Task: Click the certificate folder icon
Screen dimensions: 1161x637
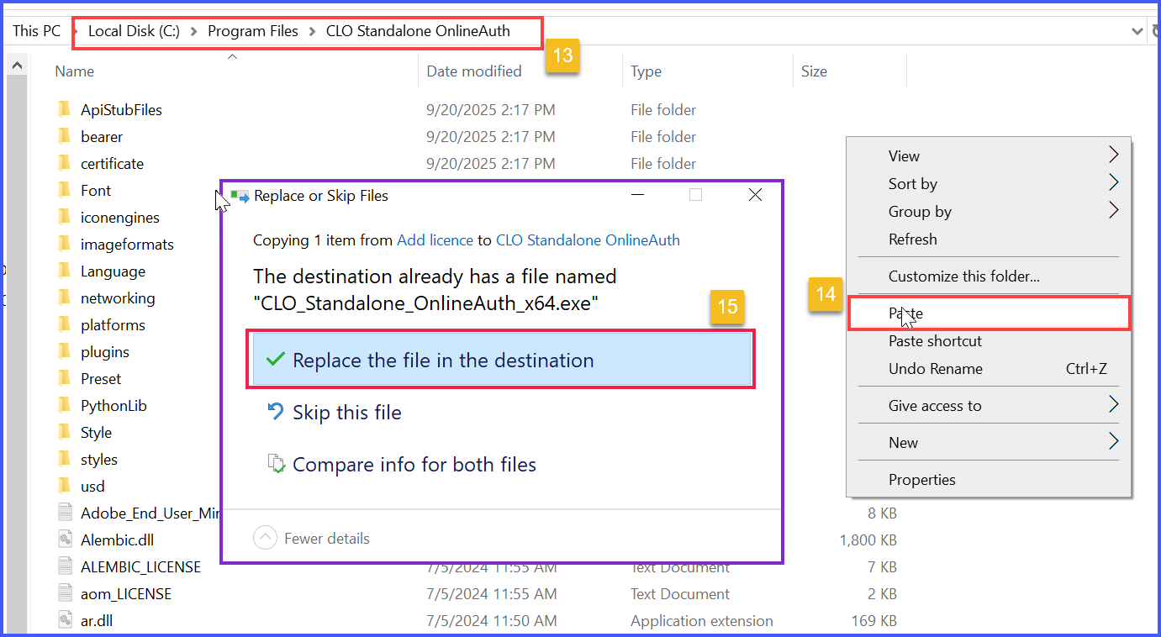Action: (x=65, y=164)
